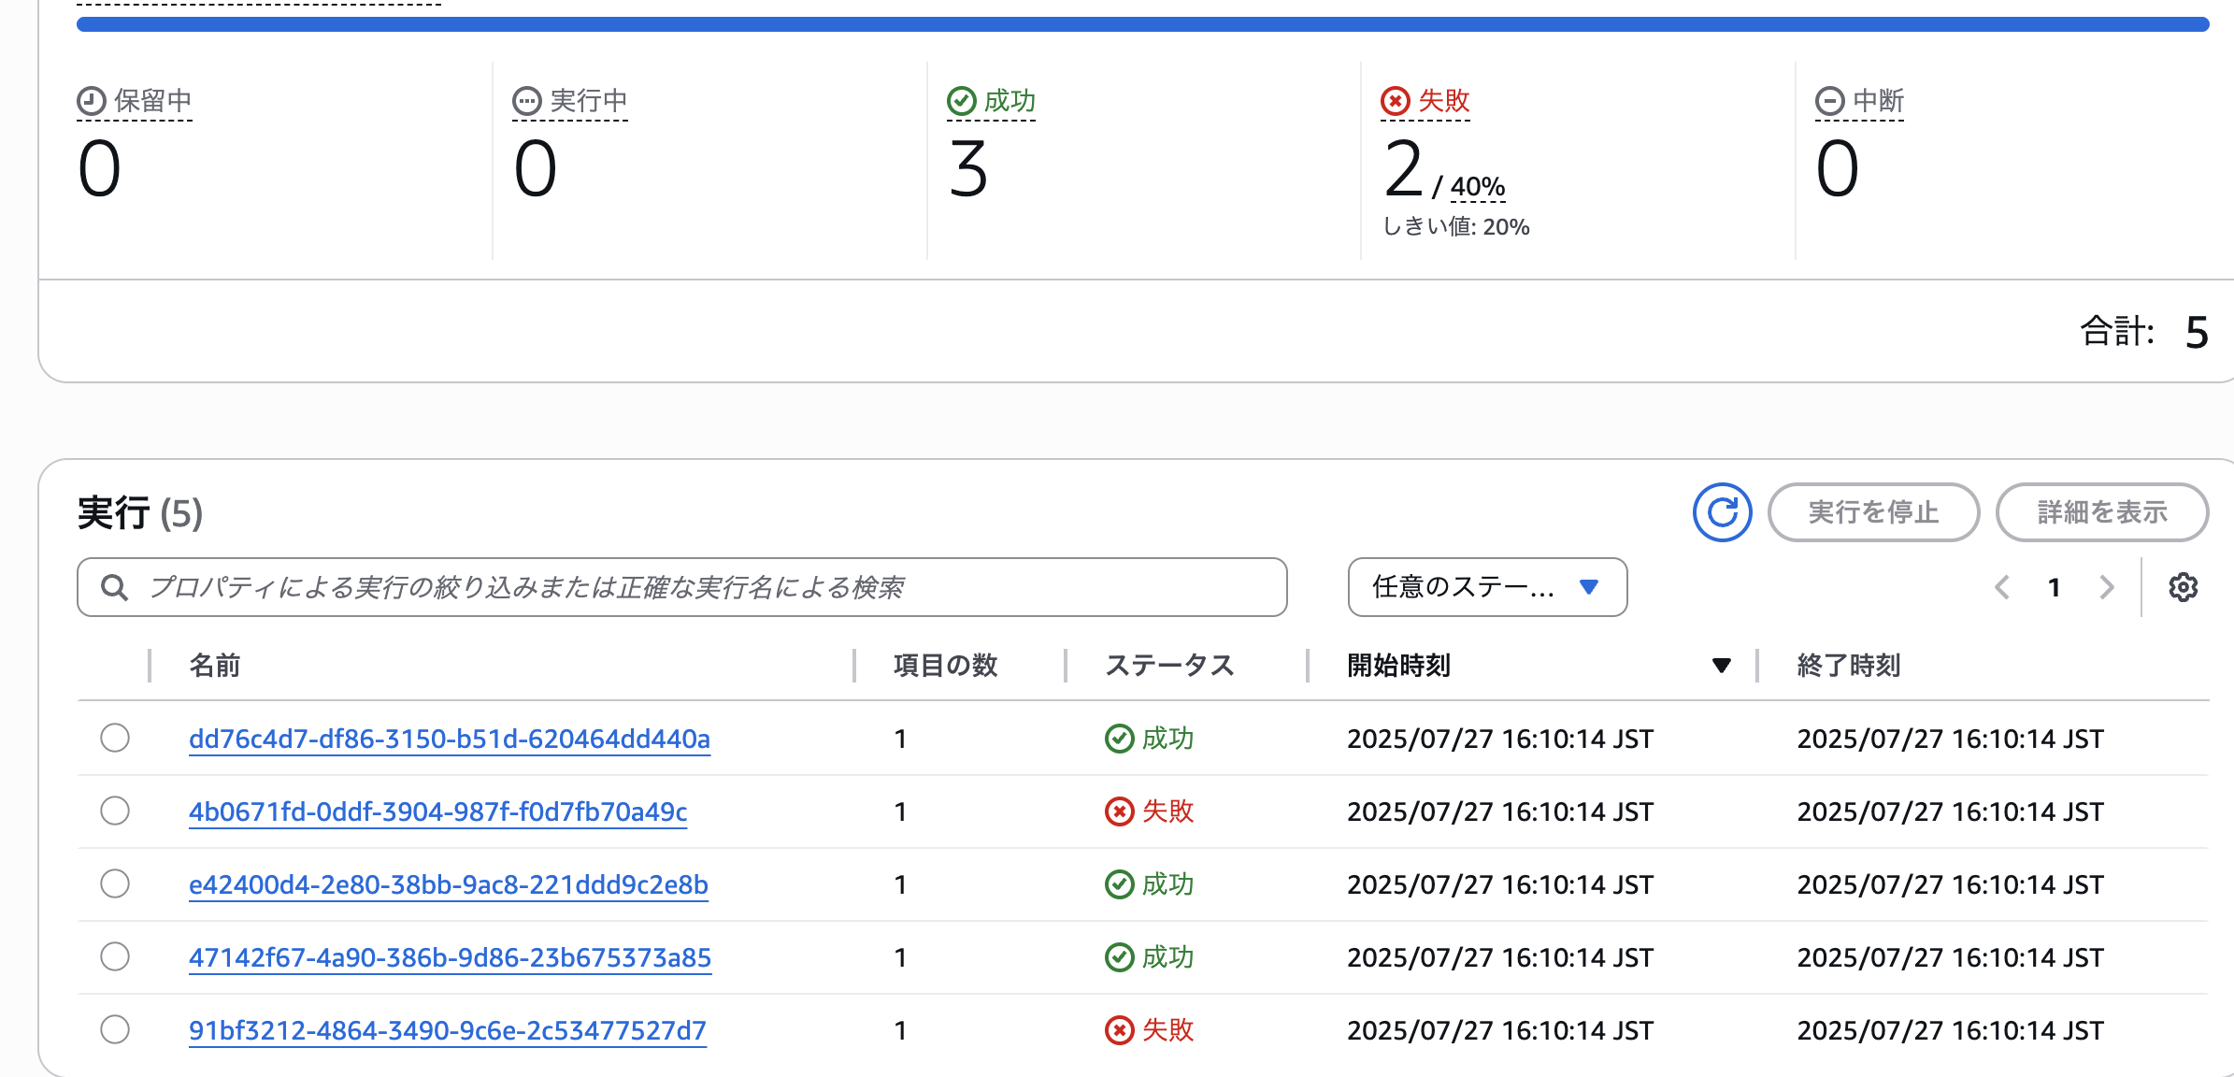Click success status icon in 47142f67 row

coord(1119,957)
